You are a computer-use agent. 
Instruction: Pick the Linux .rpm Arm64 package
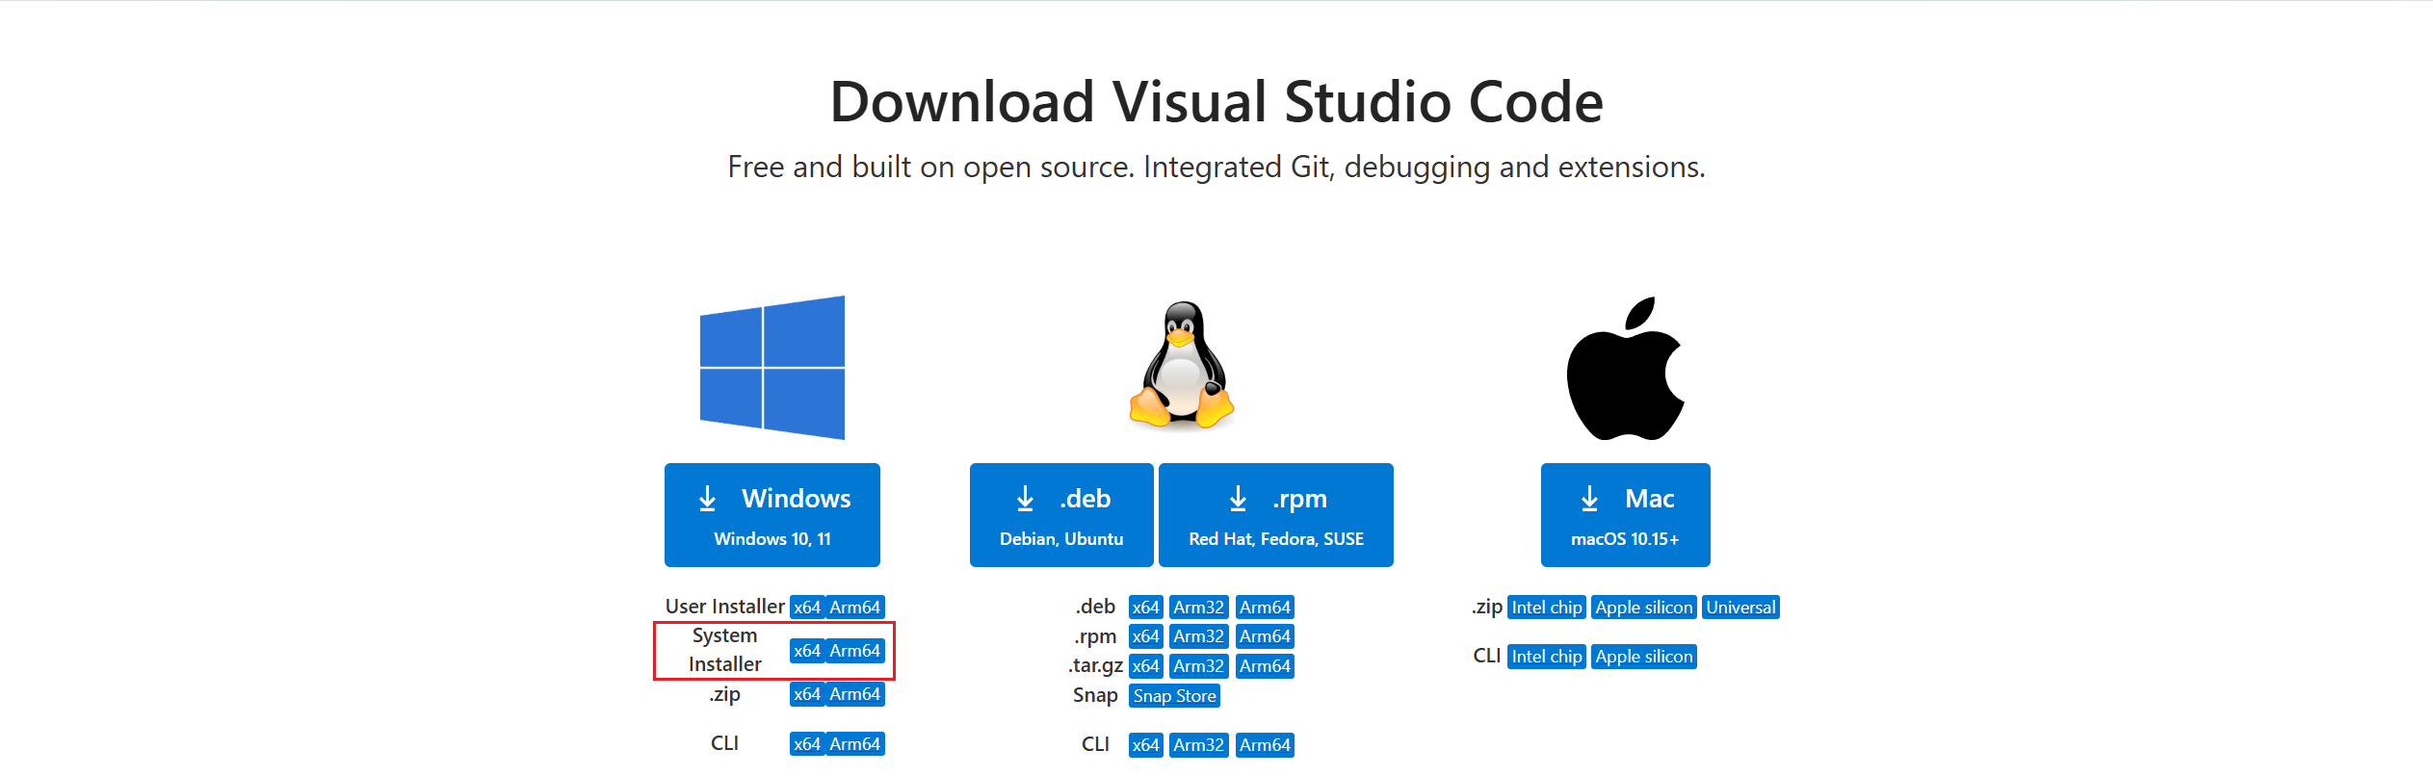coord(1265,636)
